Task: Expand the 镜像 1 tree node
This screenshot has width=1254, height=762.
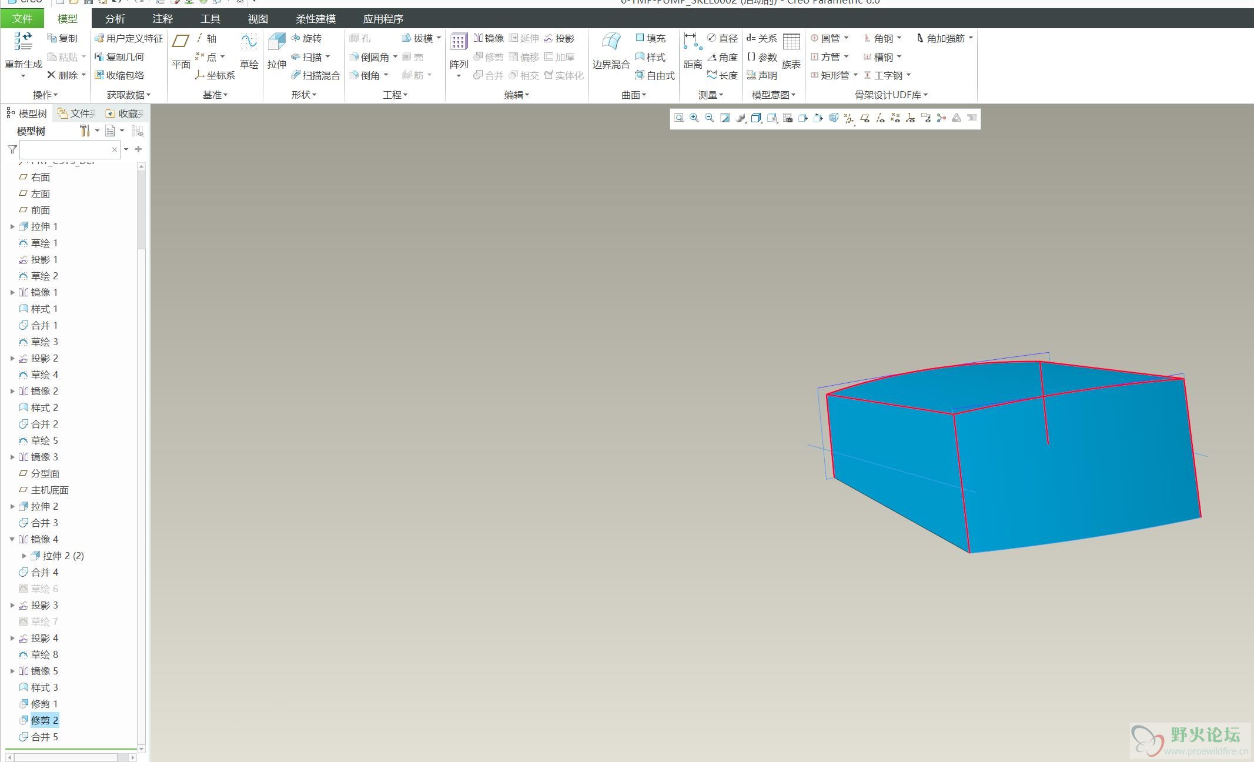Action: coord(12,292)
